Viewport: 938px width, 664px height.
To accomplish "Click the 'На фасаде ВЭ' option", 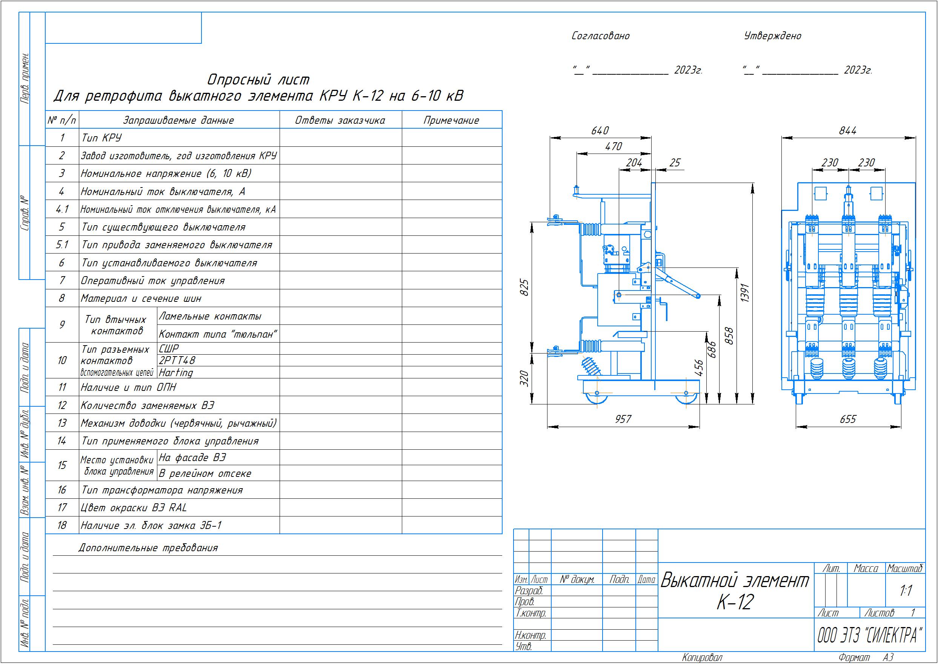I will point(192,458).
